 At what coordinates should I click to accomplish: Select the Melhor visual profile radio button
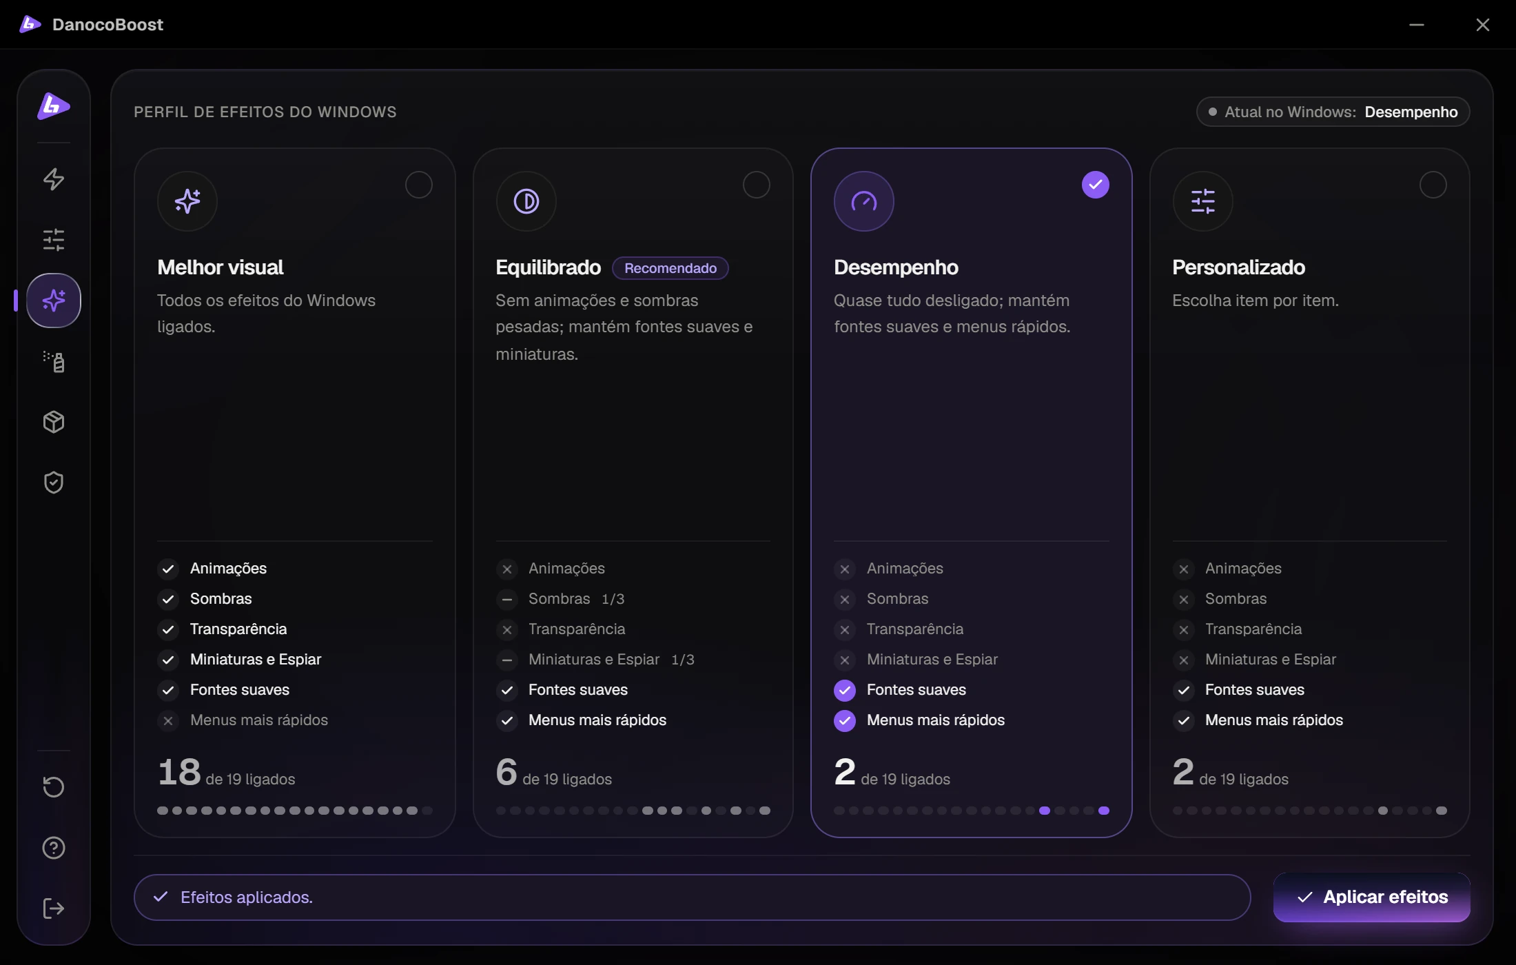pyautogui.click(x=418, y=185)
